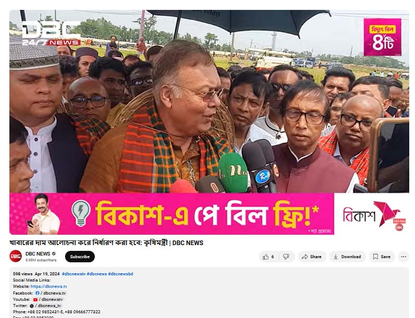Screen dimensions: 415x318
Task: Open the Facebook dbcnews.tv link
Action: (x=51, y=293)
